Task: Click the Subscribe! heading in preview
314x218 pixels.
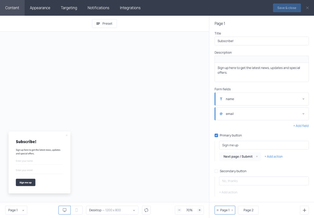Action: pyautogui.click(x=26, y=142)
